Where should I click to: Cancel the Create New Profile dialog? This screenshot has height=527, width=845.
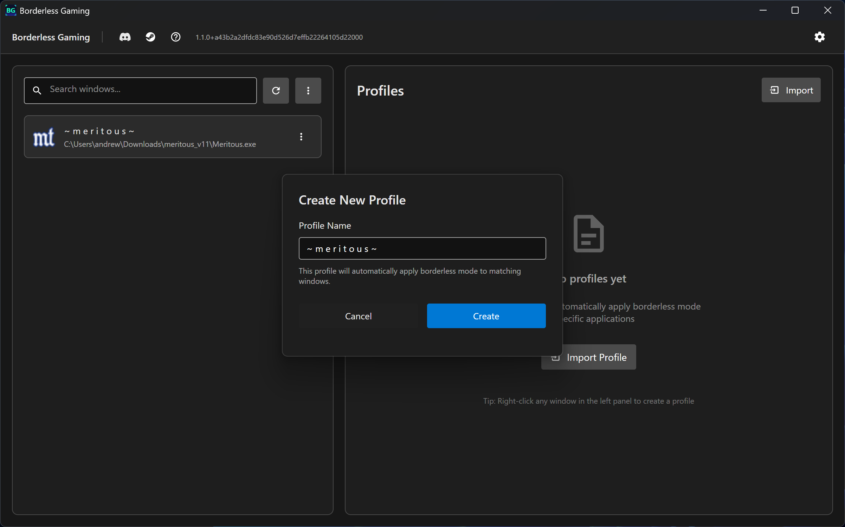358,316
